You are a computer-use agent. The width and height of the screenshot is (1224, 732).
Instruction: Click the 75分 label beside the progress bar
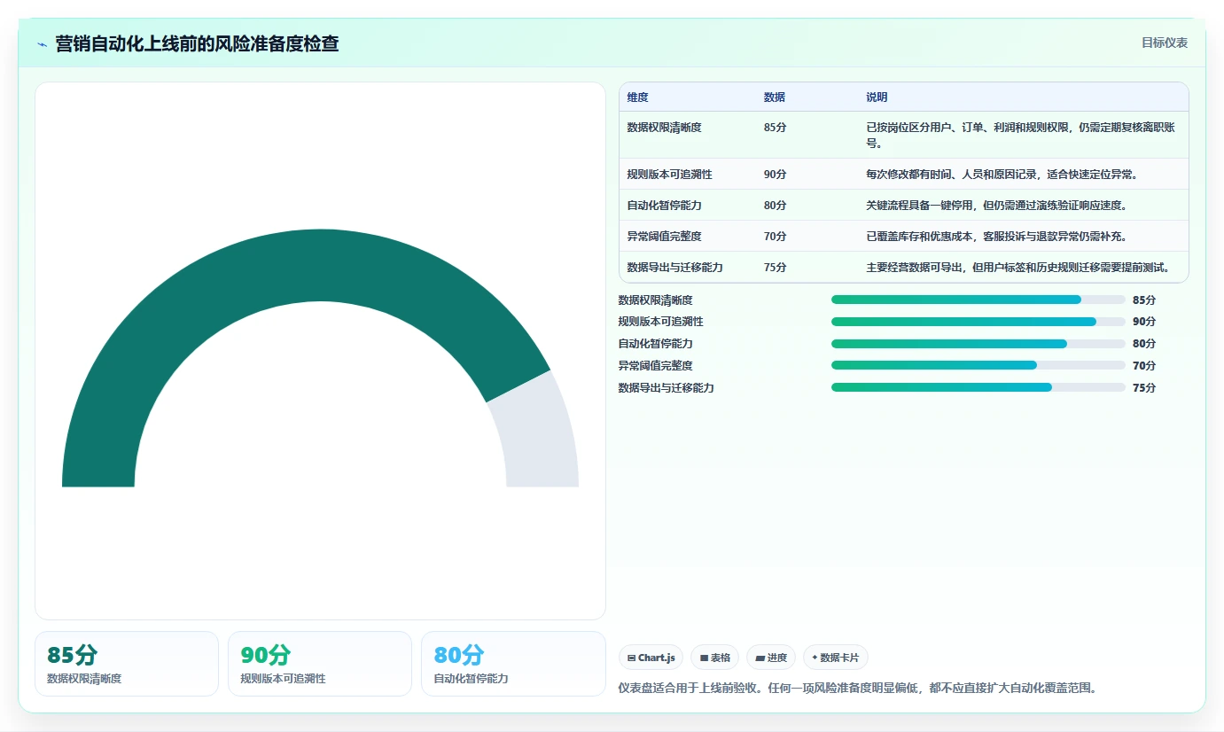pos(1144,388)
